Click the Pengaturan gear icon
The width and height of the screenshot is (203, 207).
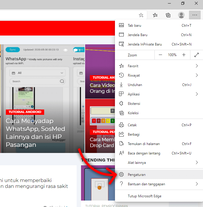pos(121,174)
